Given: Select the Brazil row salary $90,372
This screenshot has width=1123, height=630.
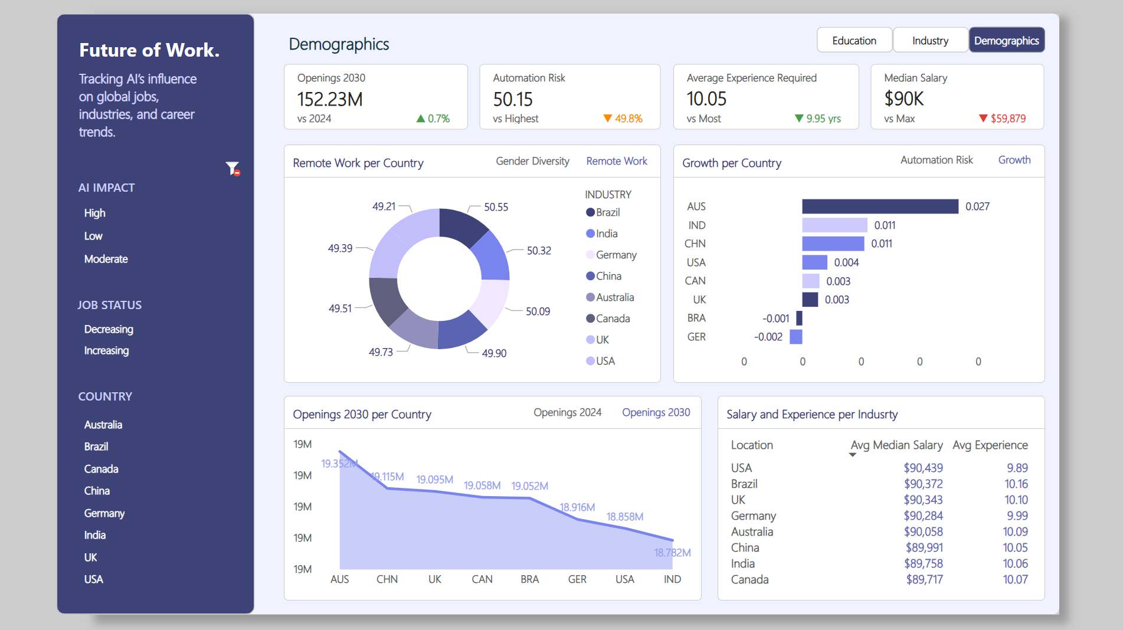Looking at the screenshot, I should click(x=923, y=484).
